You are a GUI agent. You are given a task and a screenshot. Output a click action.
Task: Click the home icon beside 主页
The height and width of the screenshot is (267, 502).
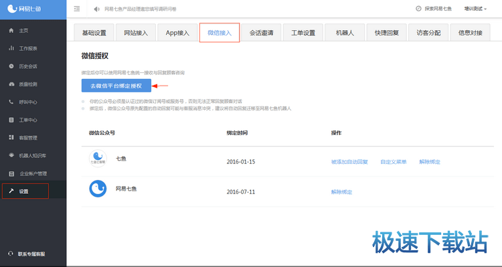(x=11, y=30)
